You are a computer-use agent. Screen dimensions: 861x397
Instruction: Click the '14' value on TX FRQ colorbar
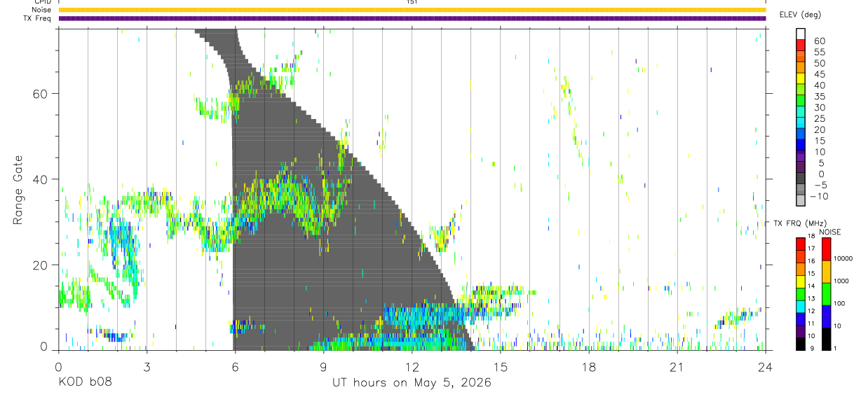pyautogui.click(x=813, y=286)
